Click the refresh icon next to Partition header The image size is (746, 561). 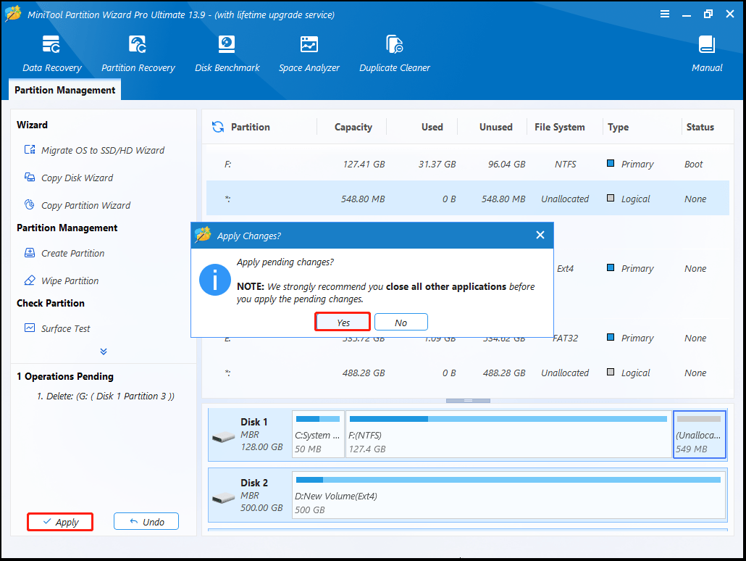(x=218, y=127)
